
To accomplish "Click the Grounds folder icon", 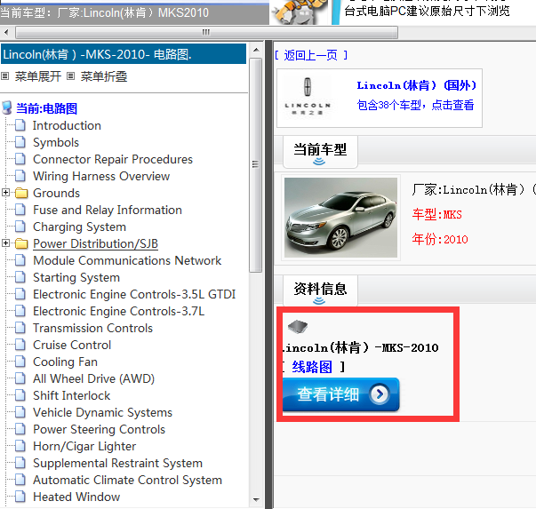I will (21, 193).
